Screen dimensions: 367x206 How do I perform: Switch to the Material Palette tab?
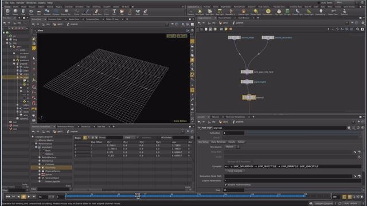(224, 18)
